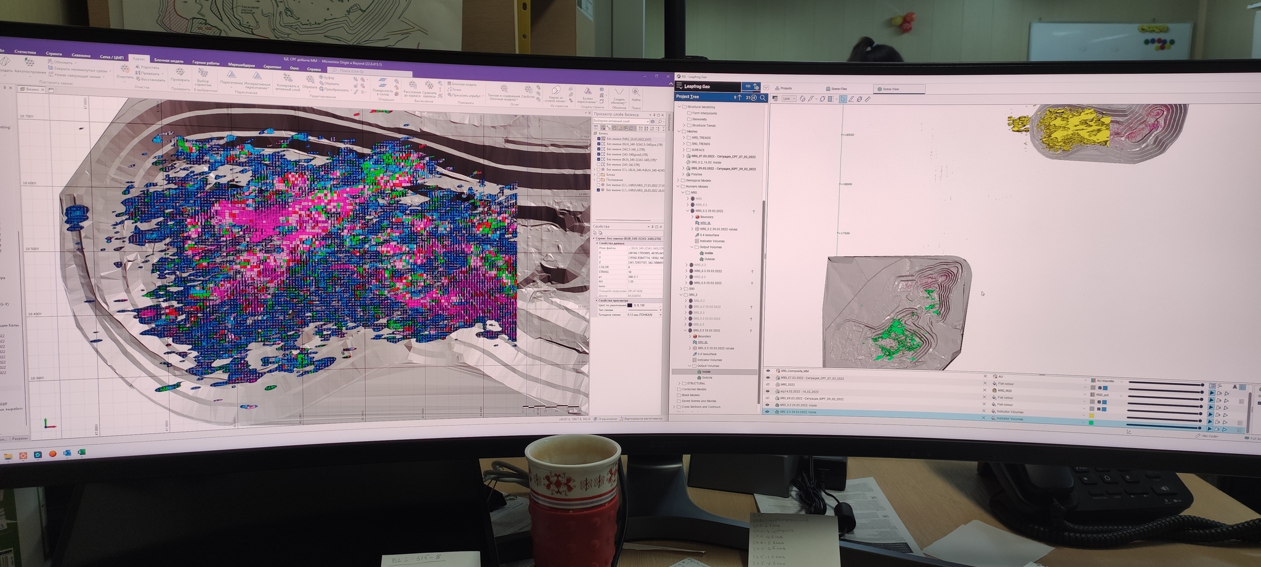Click the Leapfrog upload queue 151 icon
Image resolution: width=1261 pixels, height=567 pixels.
coord(751,86)
